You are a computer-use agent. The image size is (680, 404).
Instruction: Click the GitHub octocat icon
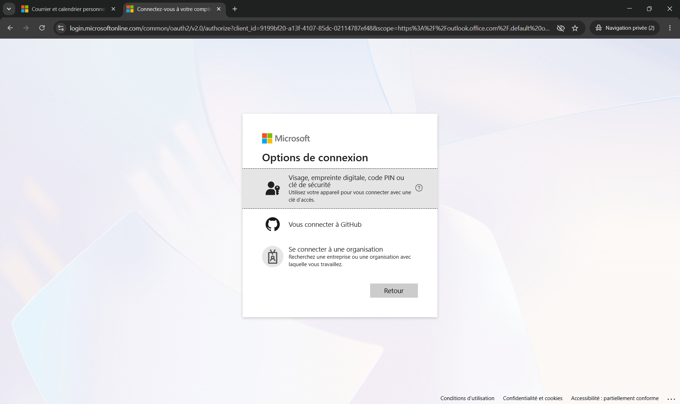[x=273, y=224]
